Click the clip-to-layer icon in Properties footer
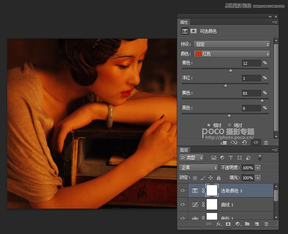 pos(224,143)
